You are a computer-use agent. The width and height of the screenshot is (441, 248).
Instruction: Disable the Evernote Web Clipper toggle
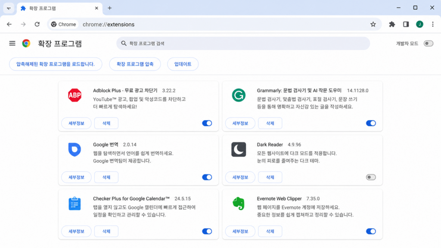pyautogui.click(x=371, y=231)
